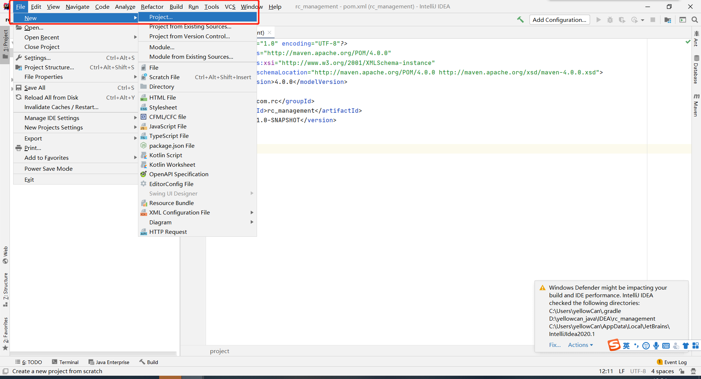Toggle the 1: Project side panel
Screen dimensions: 701x379
click(x=5, y=44)
